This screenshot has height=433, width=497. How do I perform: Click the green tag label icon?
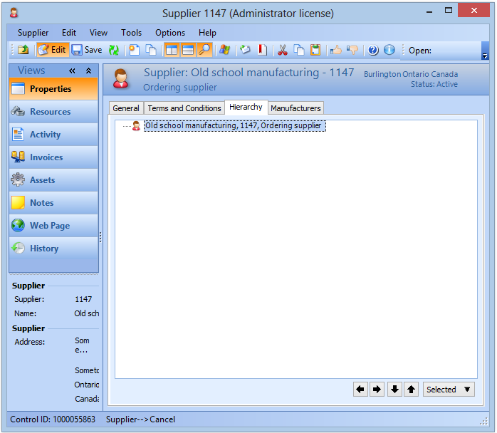(x=245, y=50)
